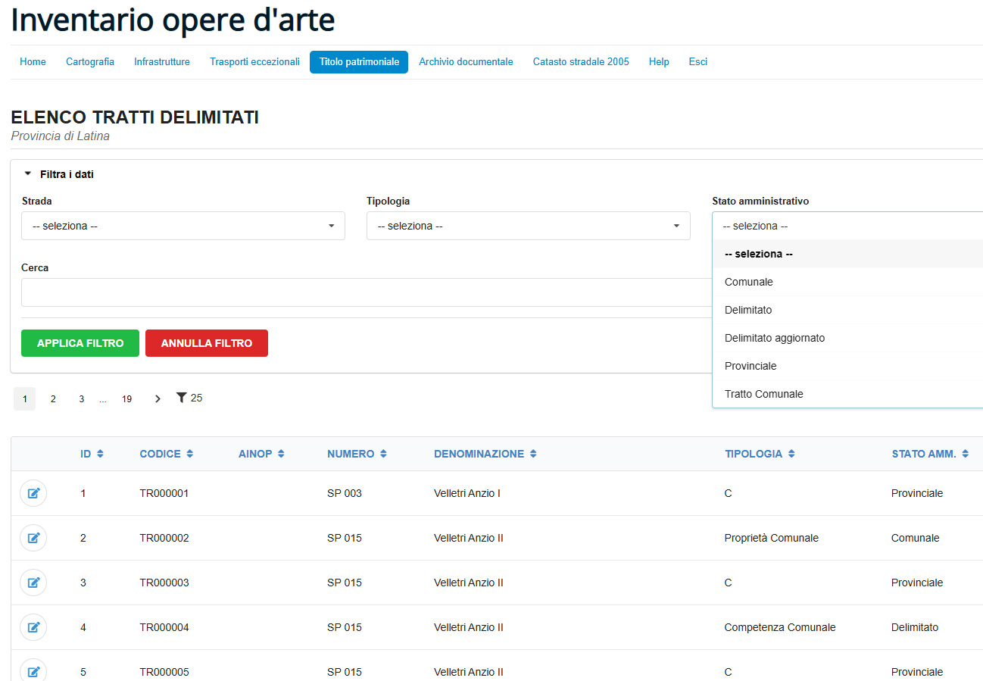This screenshot has width=983, height=681.
Task: Edit the TR000004 record via icon
Action: click(33, 627)
